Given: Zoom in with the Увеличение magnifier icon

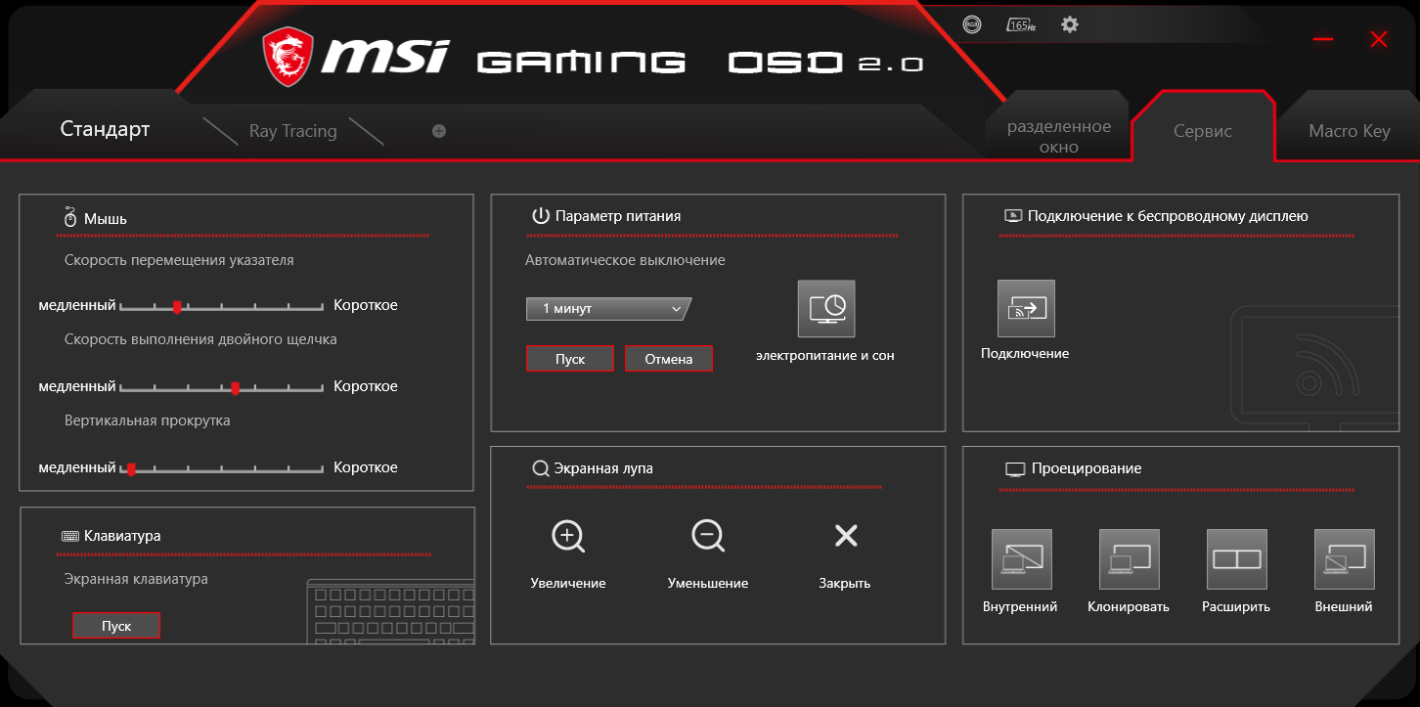Looking at the screenshot, I should pos(568,536).
